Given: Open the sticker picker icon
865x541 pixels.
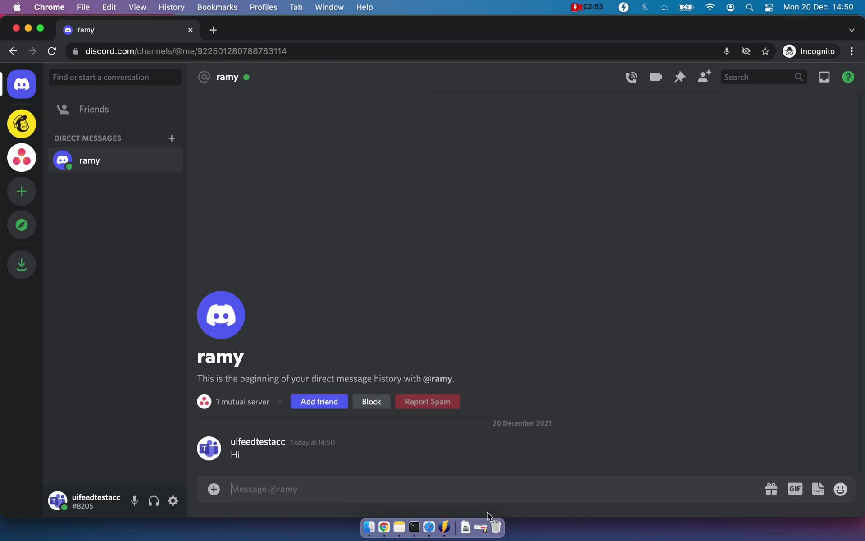Looking at the screenshot, I should click(x=818, y=489).
